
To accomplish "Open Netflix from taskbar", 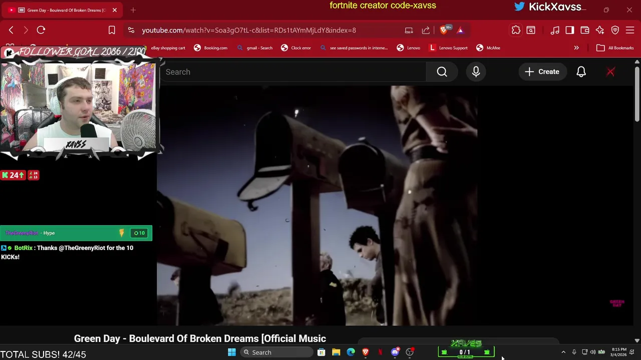I will coord(380,352).
